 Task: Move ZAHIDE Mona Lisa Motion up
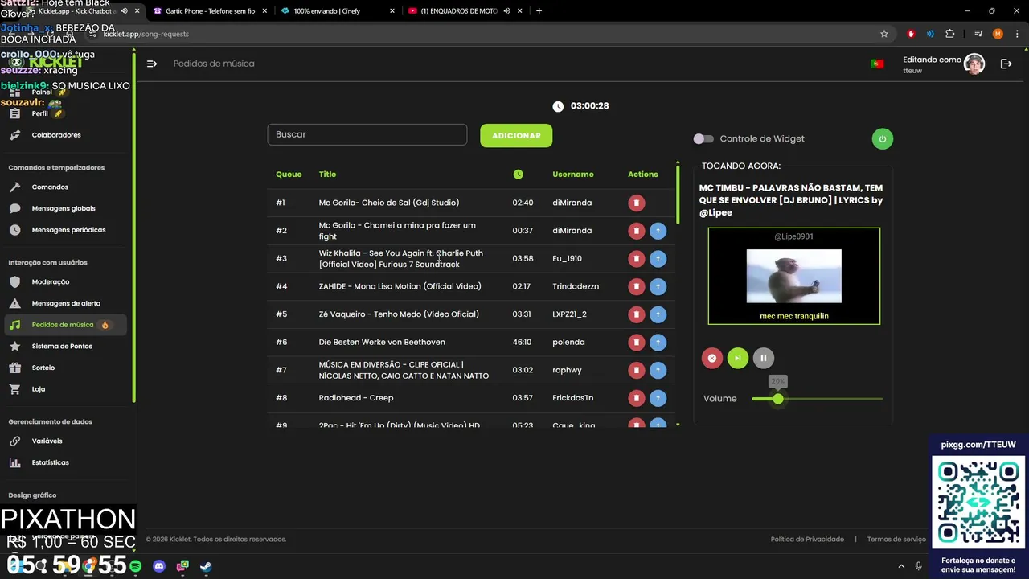coord(658,286)
